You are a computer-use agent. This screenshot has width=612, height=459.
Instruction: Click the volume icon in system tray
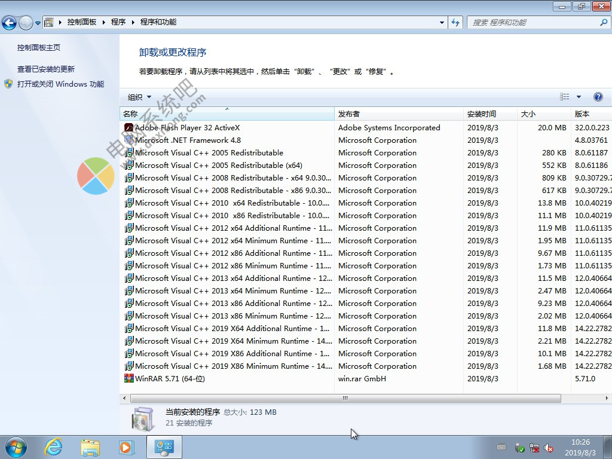click(x=549, y=448)
